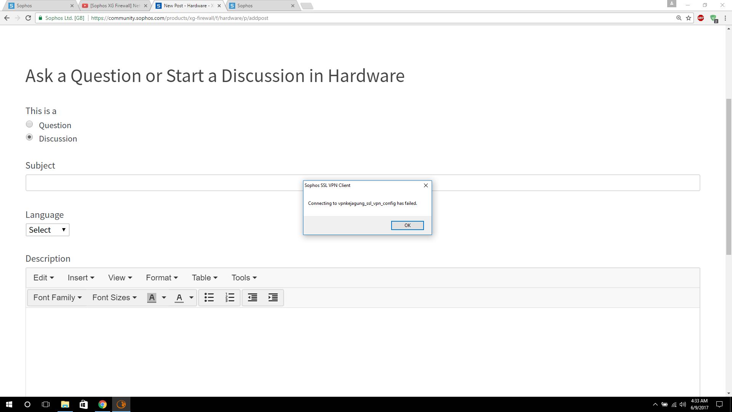The image size is (732, 412).
Task: Click the bullet list icon
Action: click(x=209, y=298)
